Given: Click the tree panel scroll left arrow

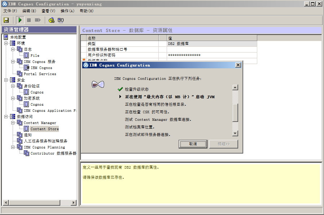Looking at the screenshot, I should point(6,203).
